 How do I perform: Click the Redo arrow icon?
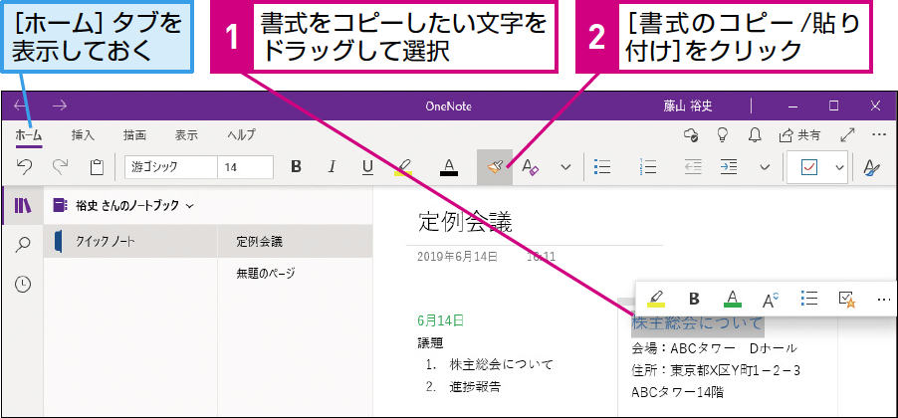point(60,167)
